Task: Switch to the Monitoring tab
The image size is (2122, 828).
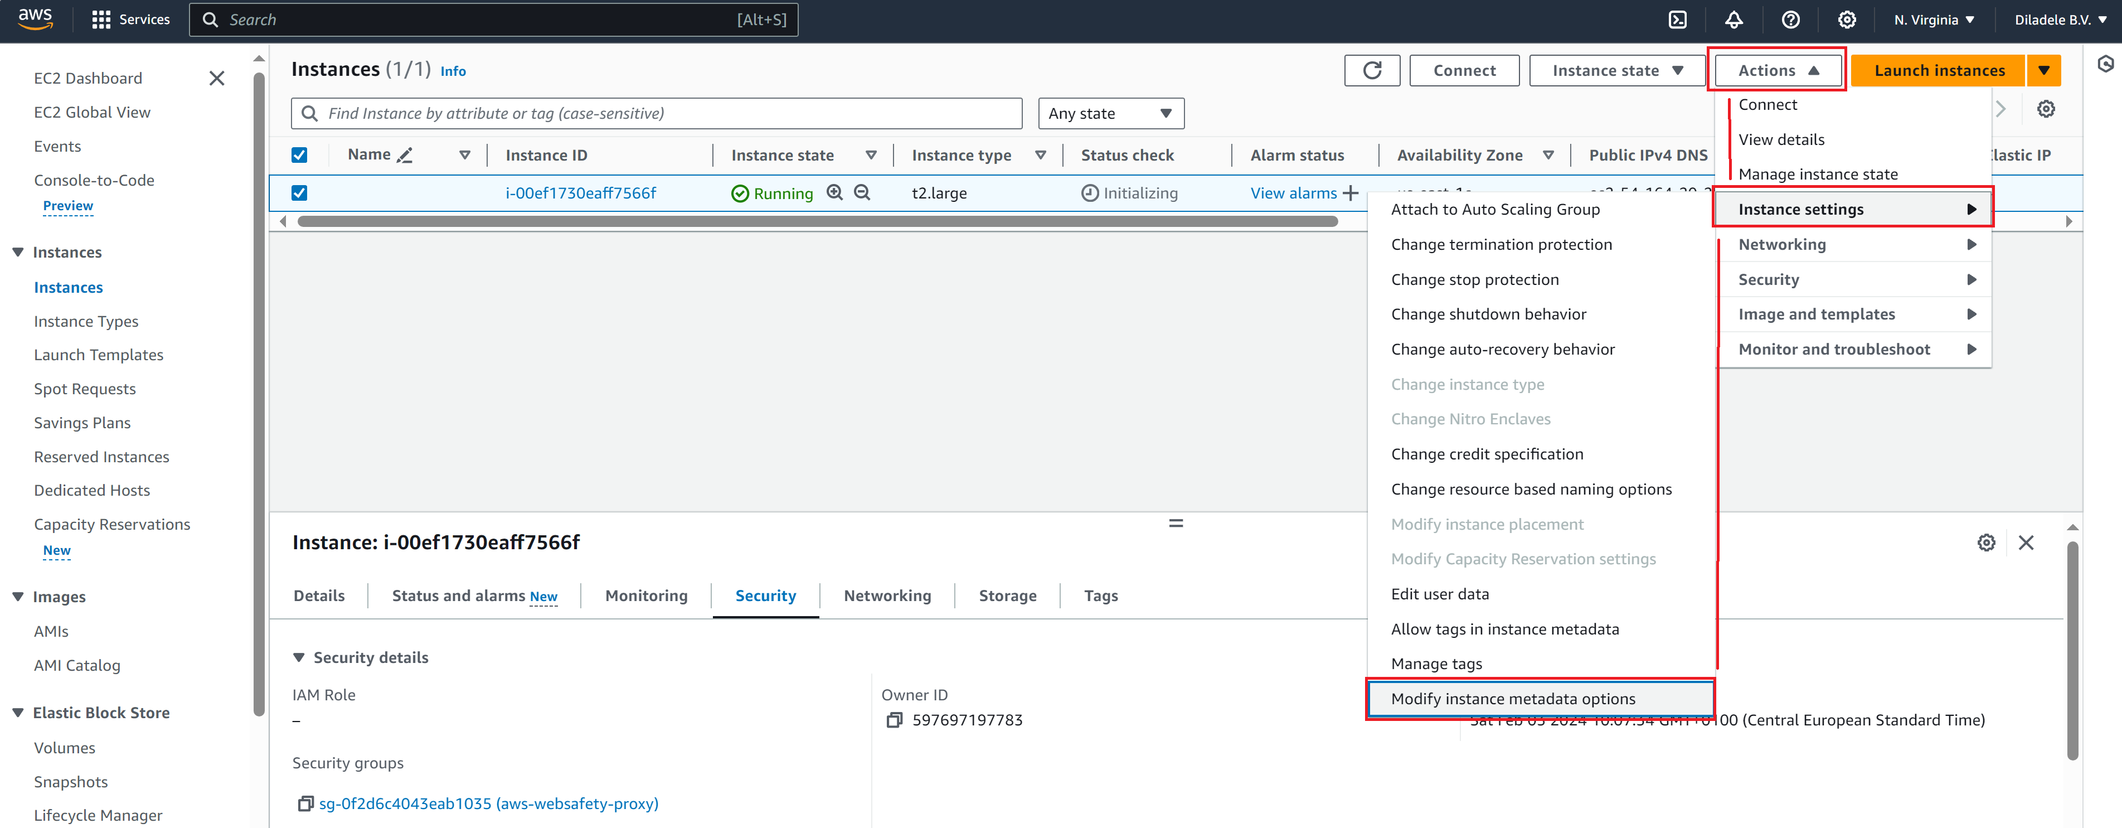Action: (x=646, y=595)
